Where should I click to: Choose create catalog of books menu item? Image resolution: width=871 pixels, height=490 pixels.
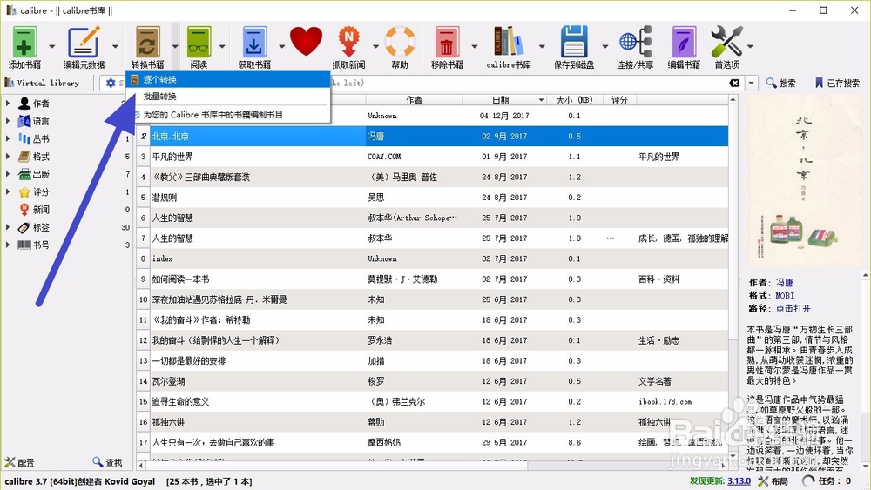pos(228,115)
